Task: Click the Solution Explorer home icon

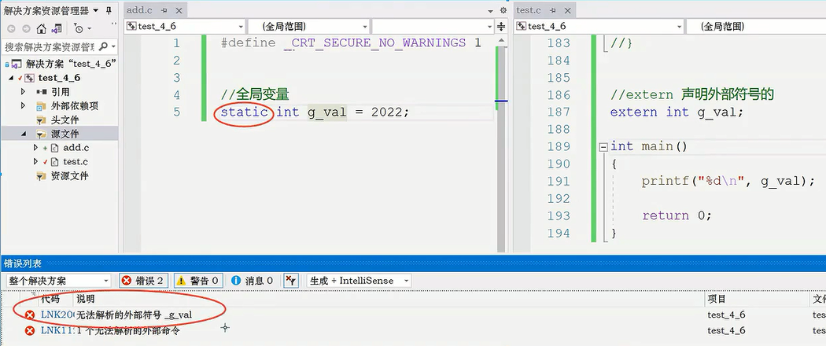Action: [x=41, y=28]
